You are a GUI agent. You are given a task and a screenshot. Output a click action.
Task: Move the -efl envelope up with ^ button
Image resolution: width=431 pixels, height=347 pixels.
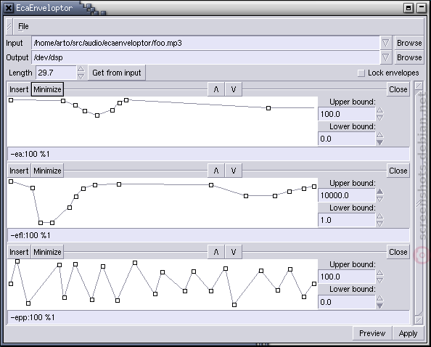click(216, 171)
